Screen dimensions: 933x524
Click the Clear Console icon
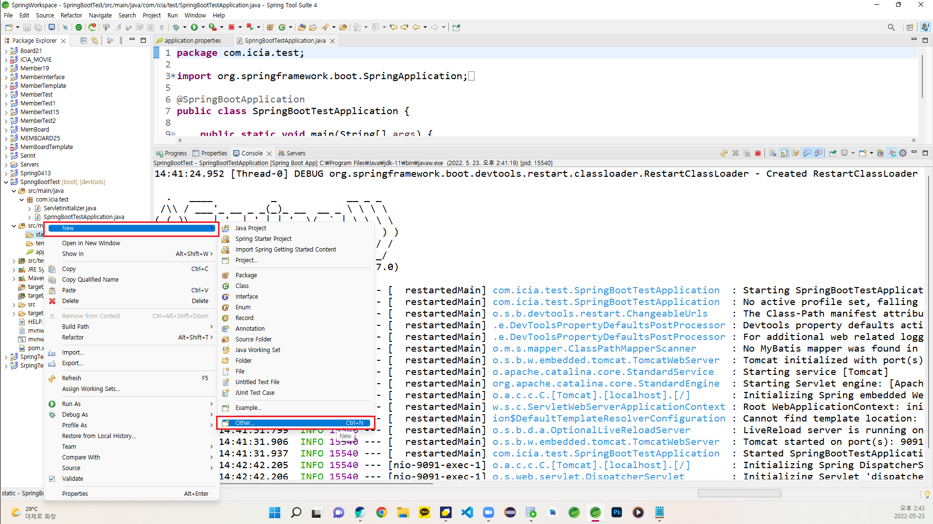773,153
